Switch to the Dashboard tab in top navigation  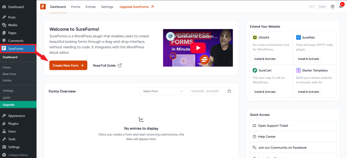[58, 7]
